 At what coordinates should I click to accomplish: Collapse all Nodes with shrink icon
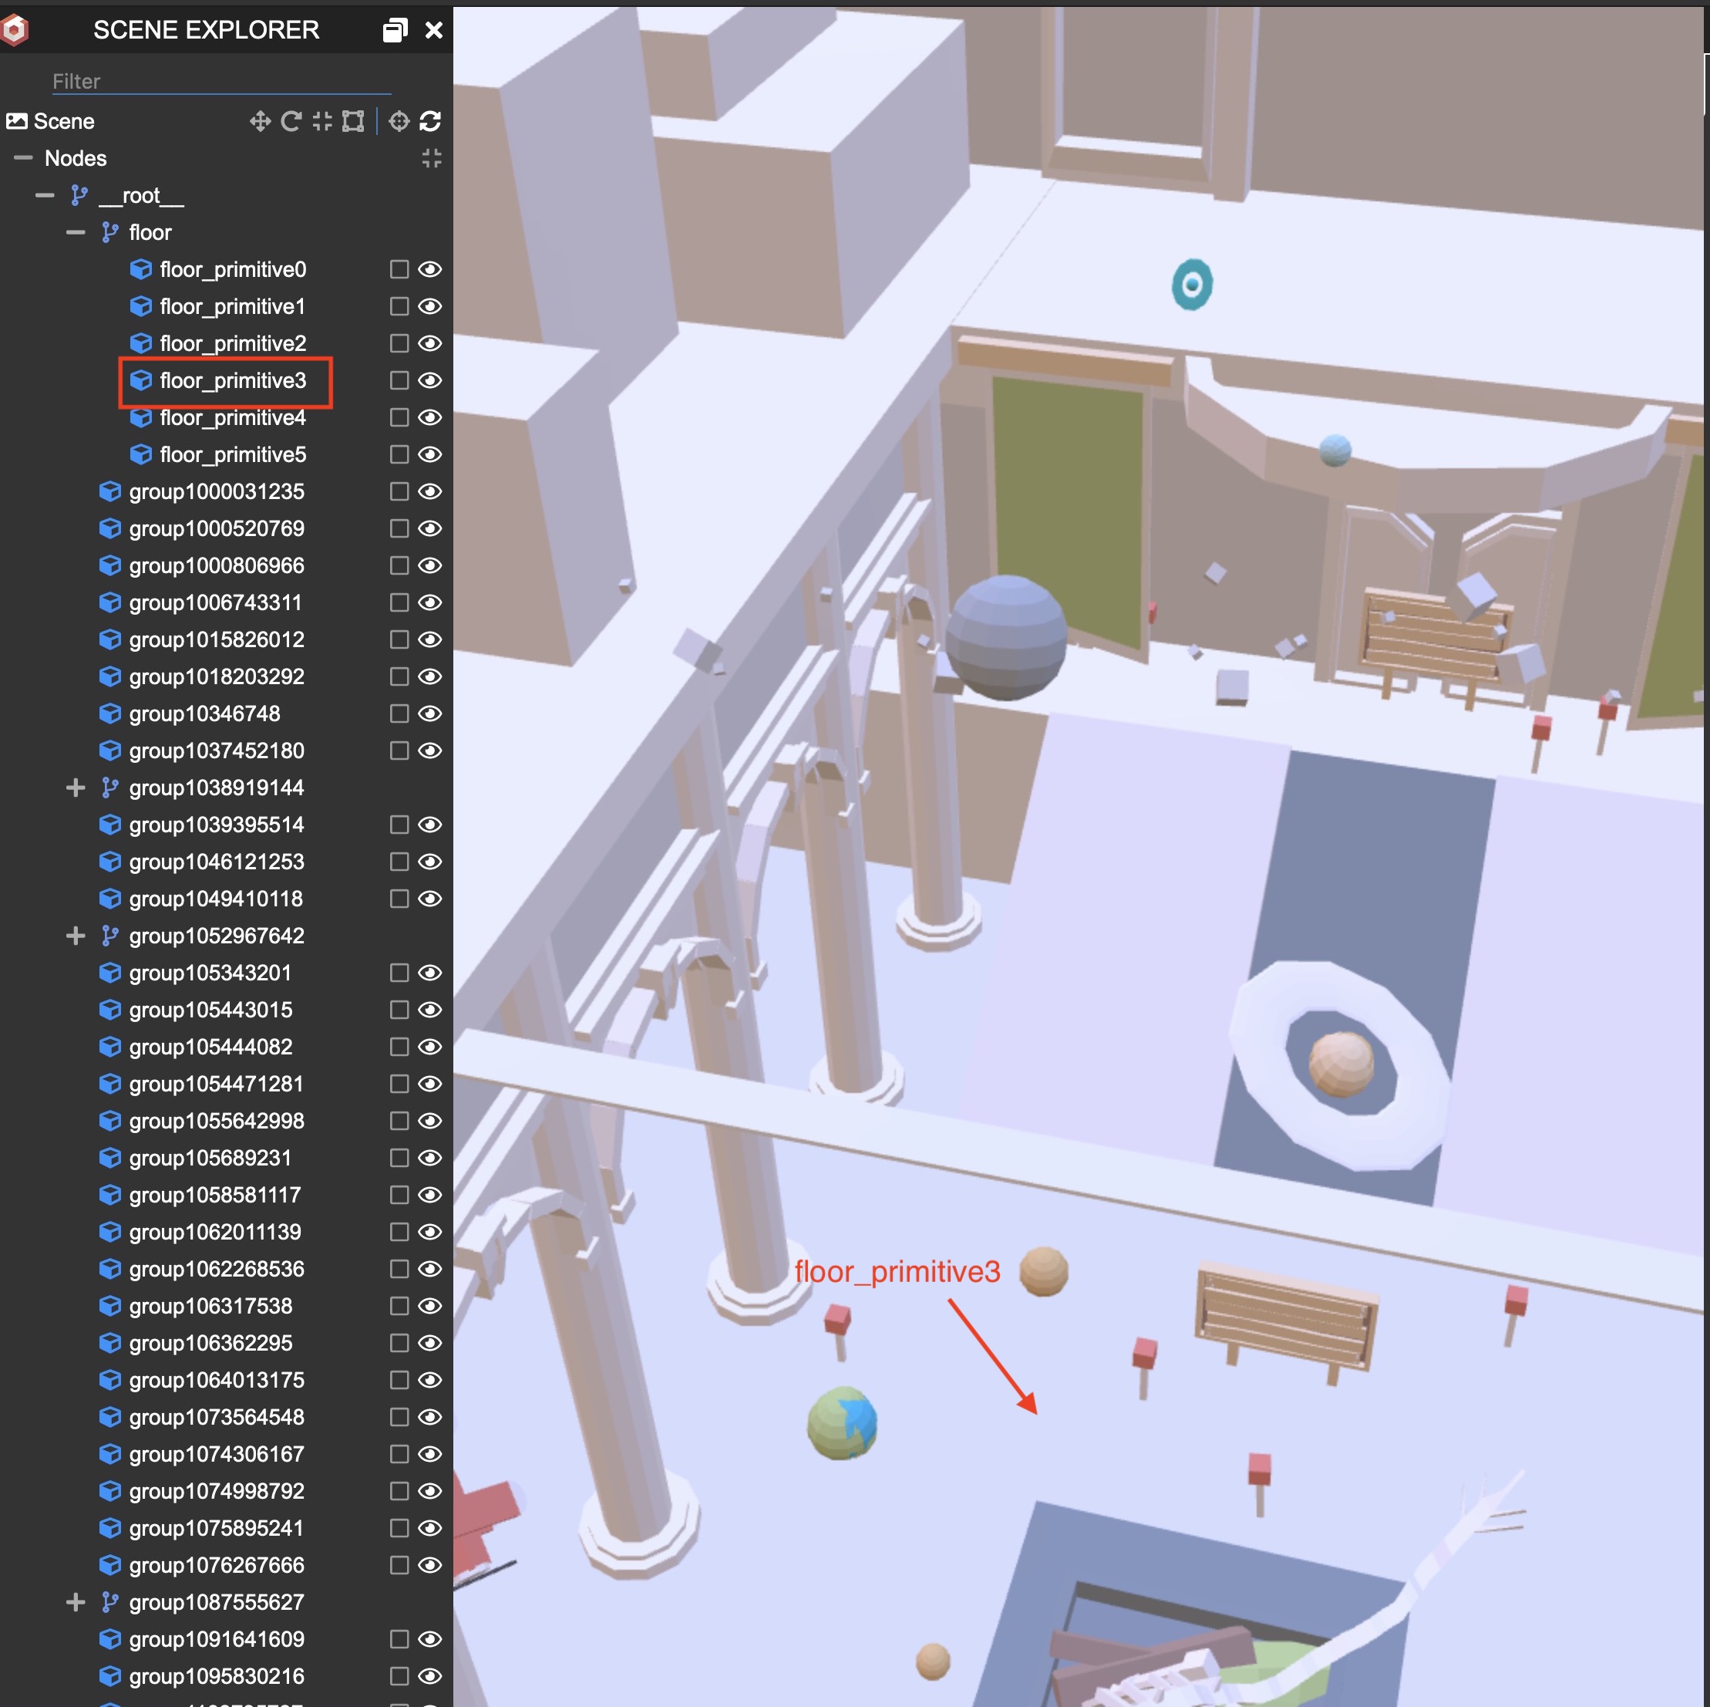pyautogui.click(x=431, y=158)
